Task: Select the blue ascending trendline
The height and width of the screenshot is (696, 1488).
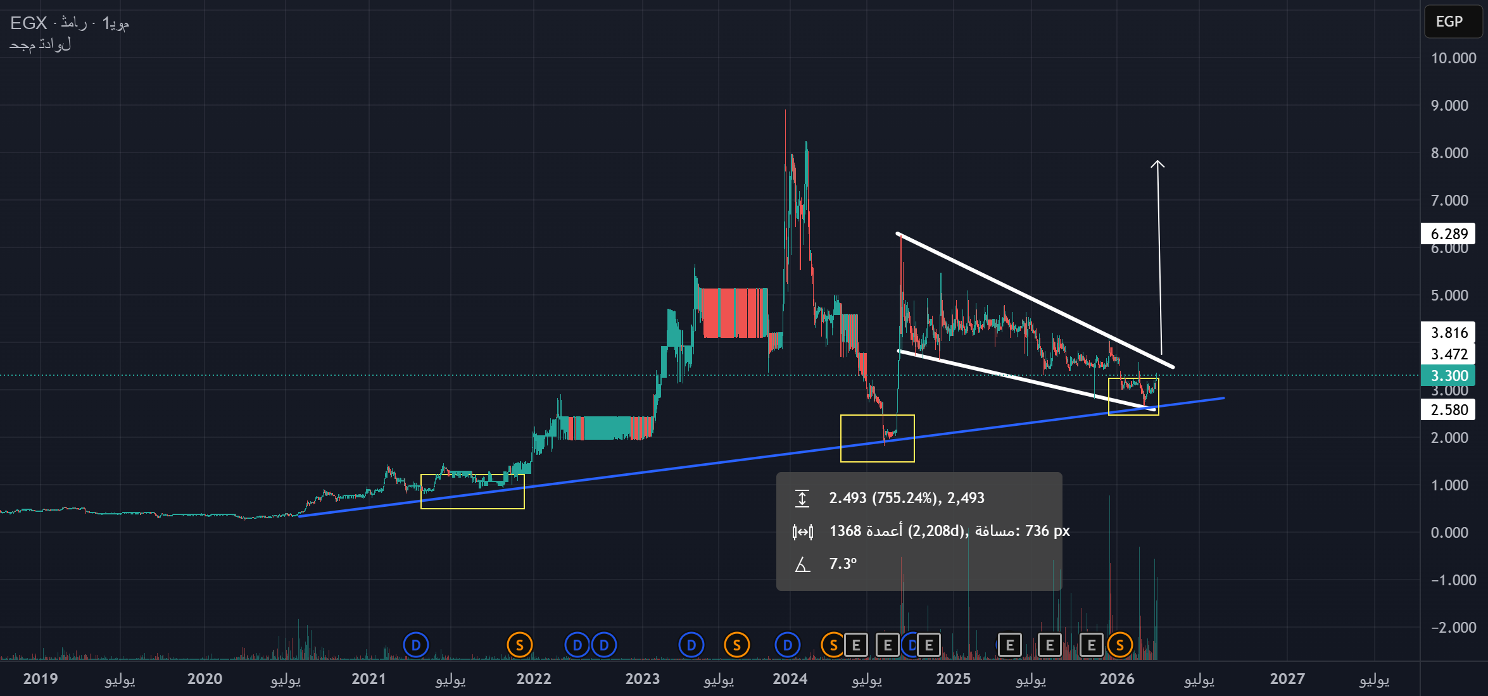Action: click(697, 466)
